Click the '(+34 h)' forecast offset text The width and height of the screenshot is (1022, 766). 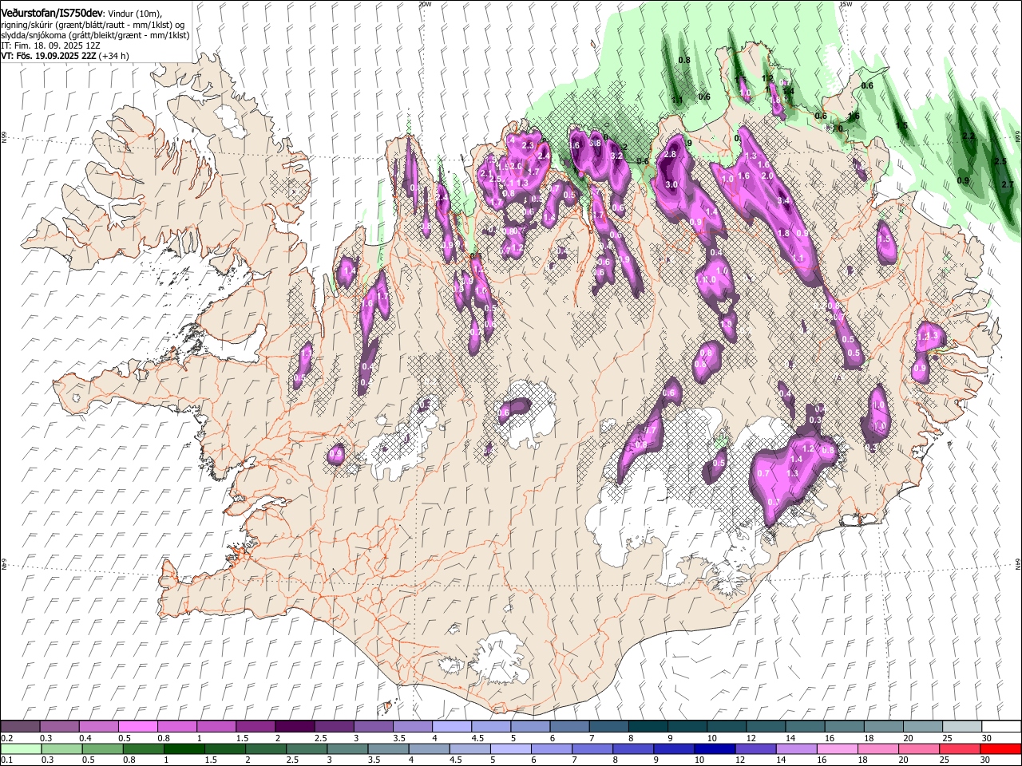coord(114,56)
